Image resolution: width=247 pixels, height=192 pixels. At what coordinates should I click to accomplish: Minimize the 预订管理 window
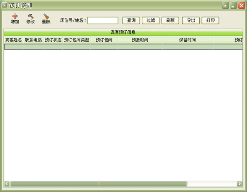(x=233, y=6)
